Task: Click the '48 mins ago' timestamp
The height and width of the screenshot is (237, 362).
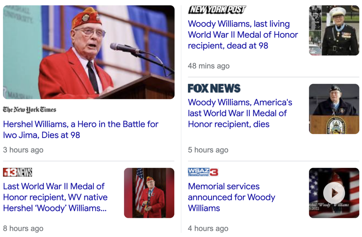Action: coord(209,66)
